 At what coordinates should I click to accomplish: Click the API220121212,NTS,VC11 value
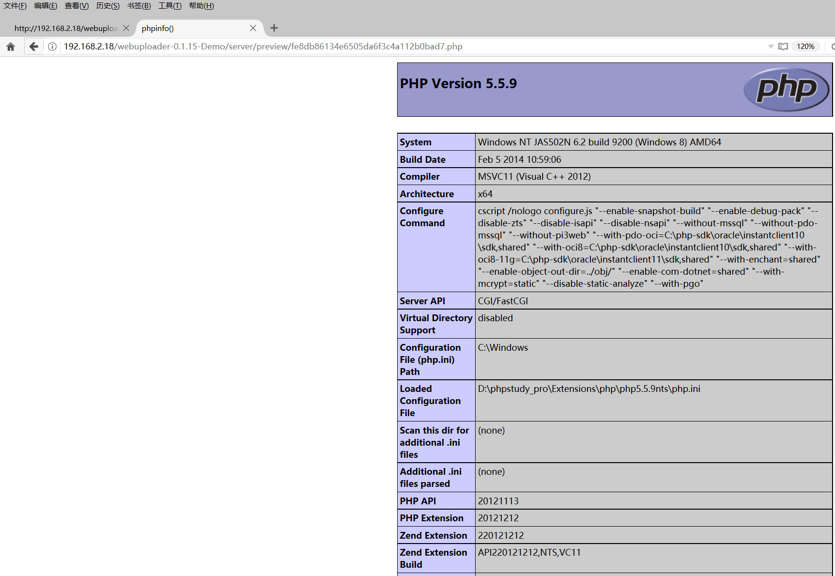[x=529, y=552]
